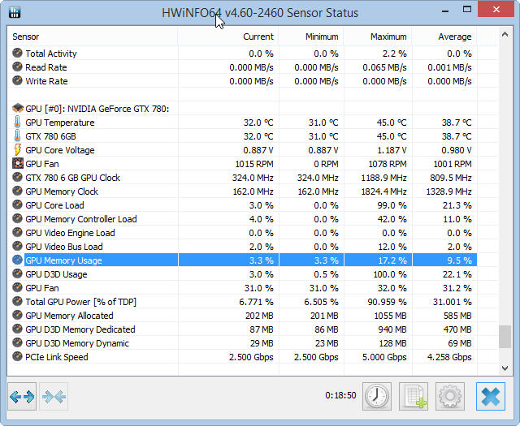Click the GPU Core Voltage lightning icon
The height and width of the screenshot is (426, 520).
[x=17, y=150]
